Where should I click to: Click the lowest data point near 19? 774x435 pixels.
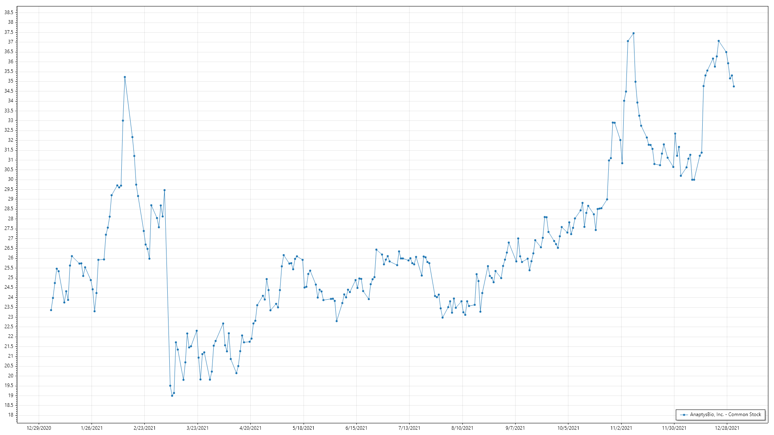click(x=172, y=396)
